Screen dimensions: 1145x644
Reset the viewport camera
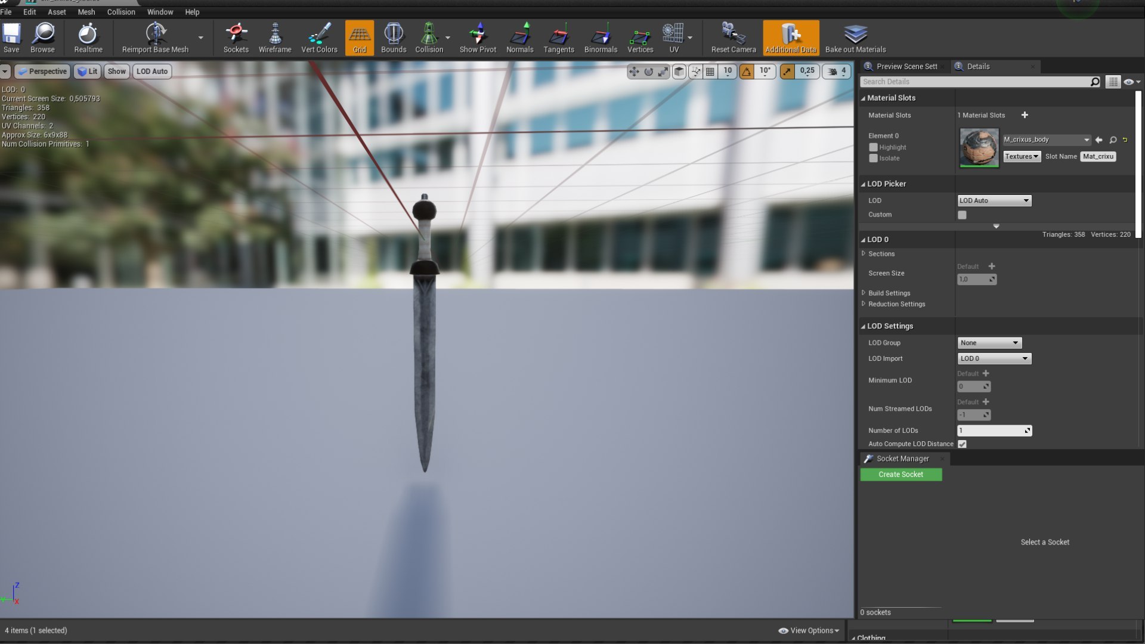(734, 38)
